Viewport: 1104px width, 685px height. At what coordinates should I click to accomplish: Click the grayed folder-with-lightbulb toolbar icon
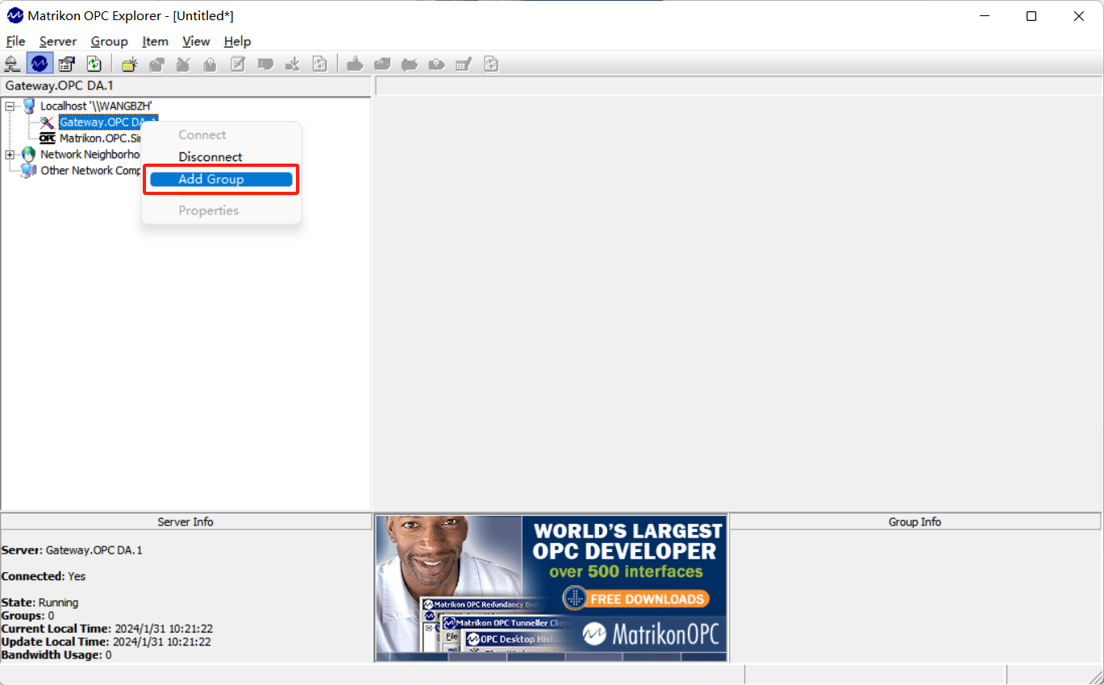point(210,64)
